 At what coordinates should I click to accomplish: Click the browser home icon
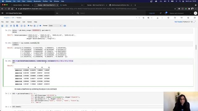click(x=12, y=9)
